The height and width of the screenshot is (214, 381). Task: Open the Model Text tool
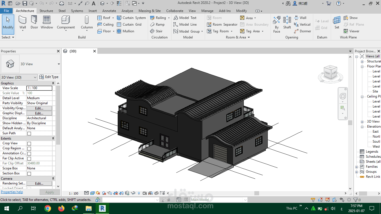coord(185,18)
